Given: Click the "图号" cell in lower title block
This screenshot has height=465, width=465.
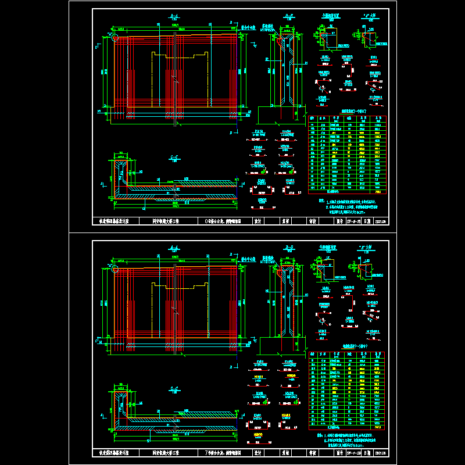Looking at the screenshot, I should 340,453.
